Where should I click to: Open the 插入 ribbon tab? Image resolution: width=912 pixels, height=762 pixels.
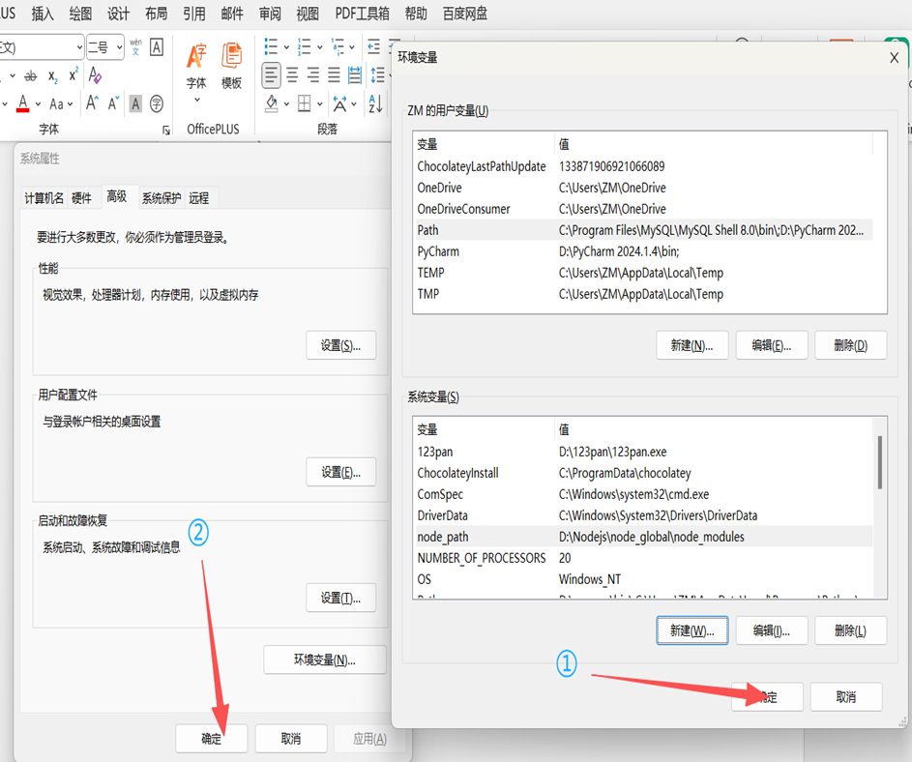[x=43, y=14]
